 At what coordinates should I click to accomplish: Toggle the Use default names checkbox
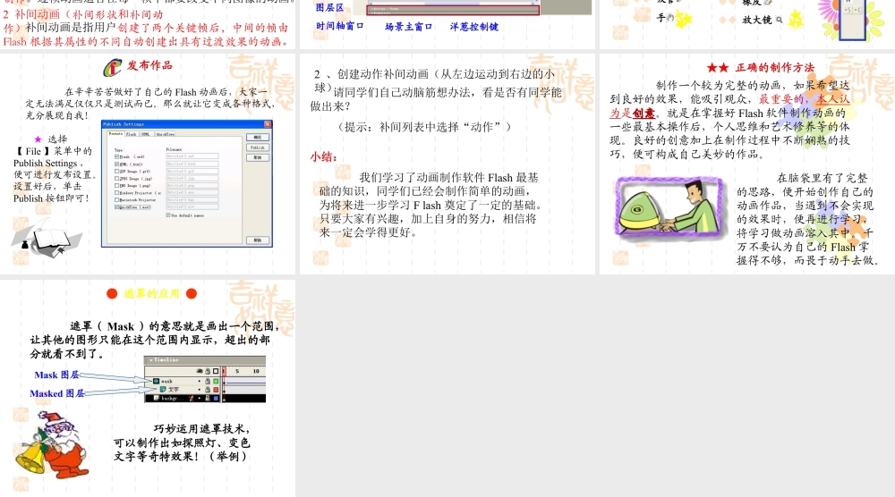[168, 215]
